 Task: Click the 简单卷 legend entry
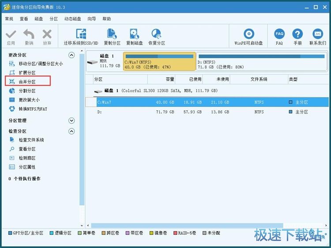pos(87,233)
